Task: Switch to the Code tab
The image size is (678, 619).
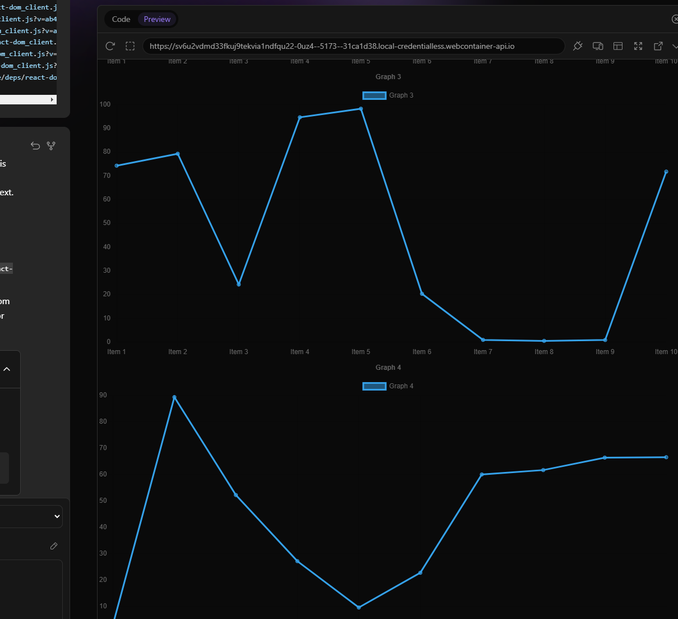Action: point(121,19)
